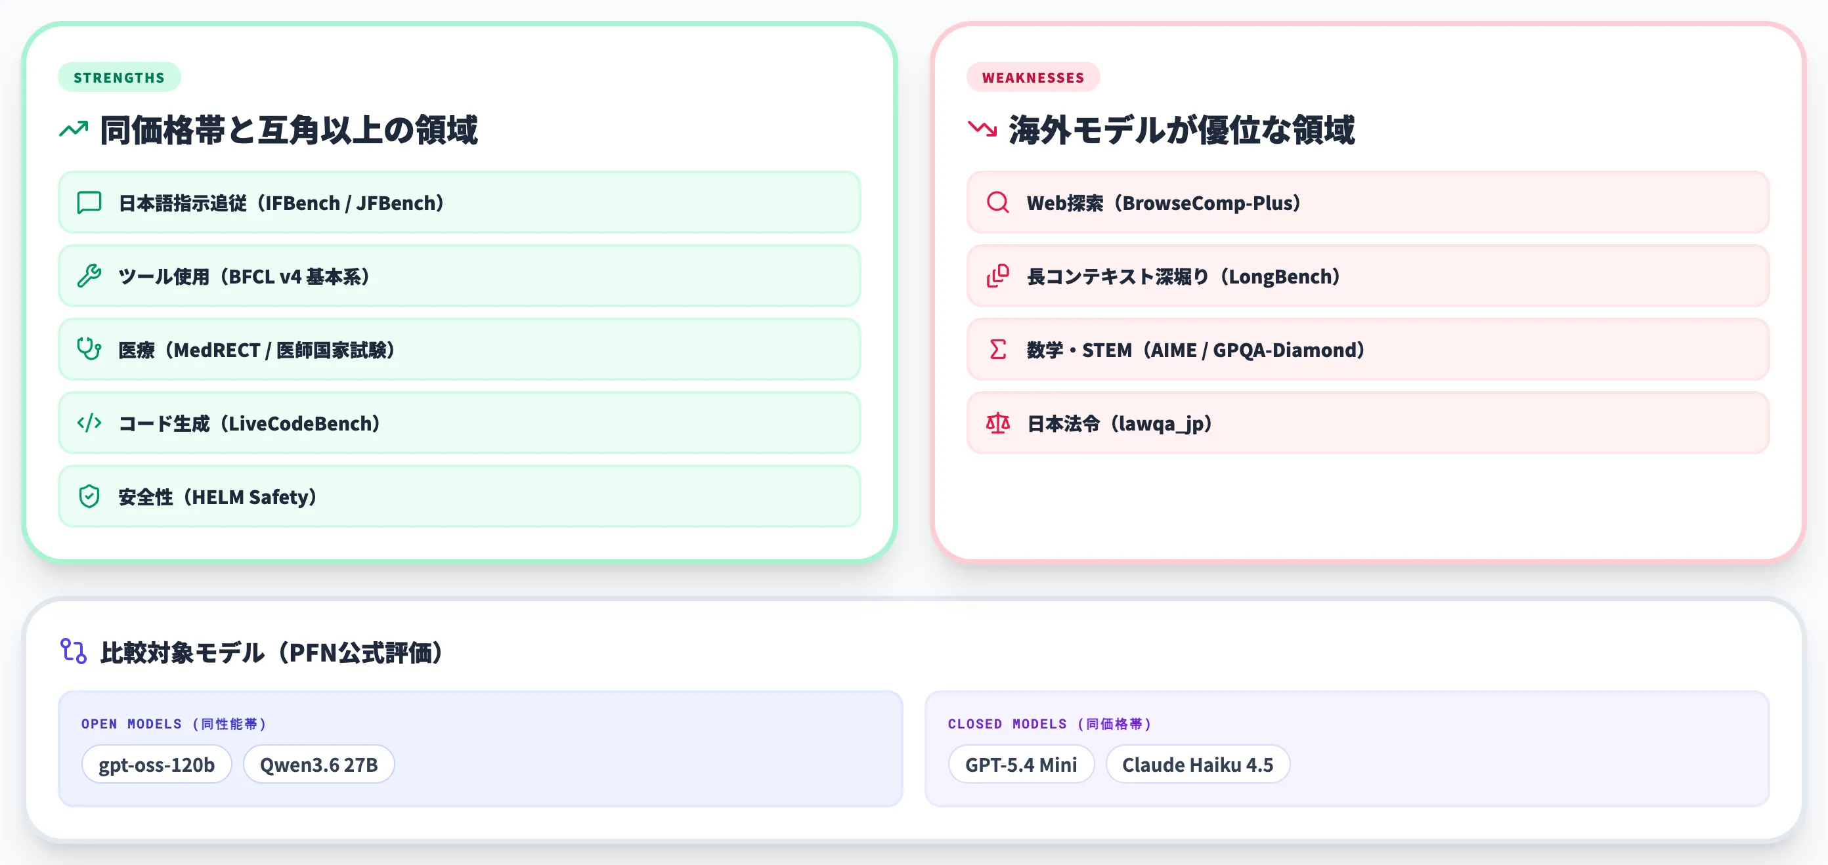Image resolution: width=1828 pixels, height=865 pixels.
Task: Click the code brackets icon for コード生成
Action: pos(89,423)
